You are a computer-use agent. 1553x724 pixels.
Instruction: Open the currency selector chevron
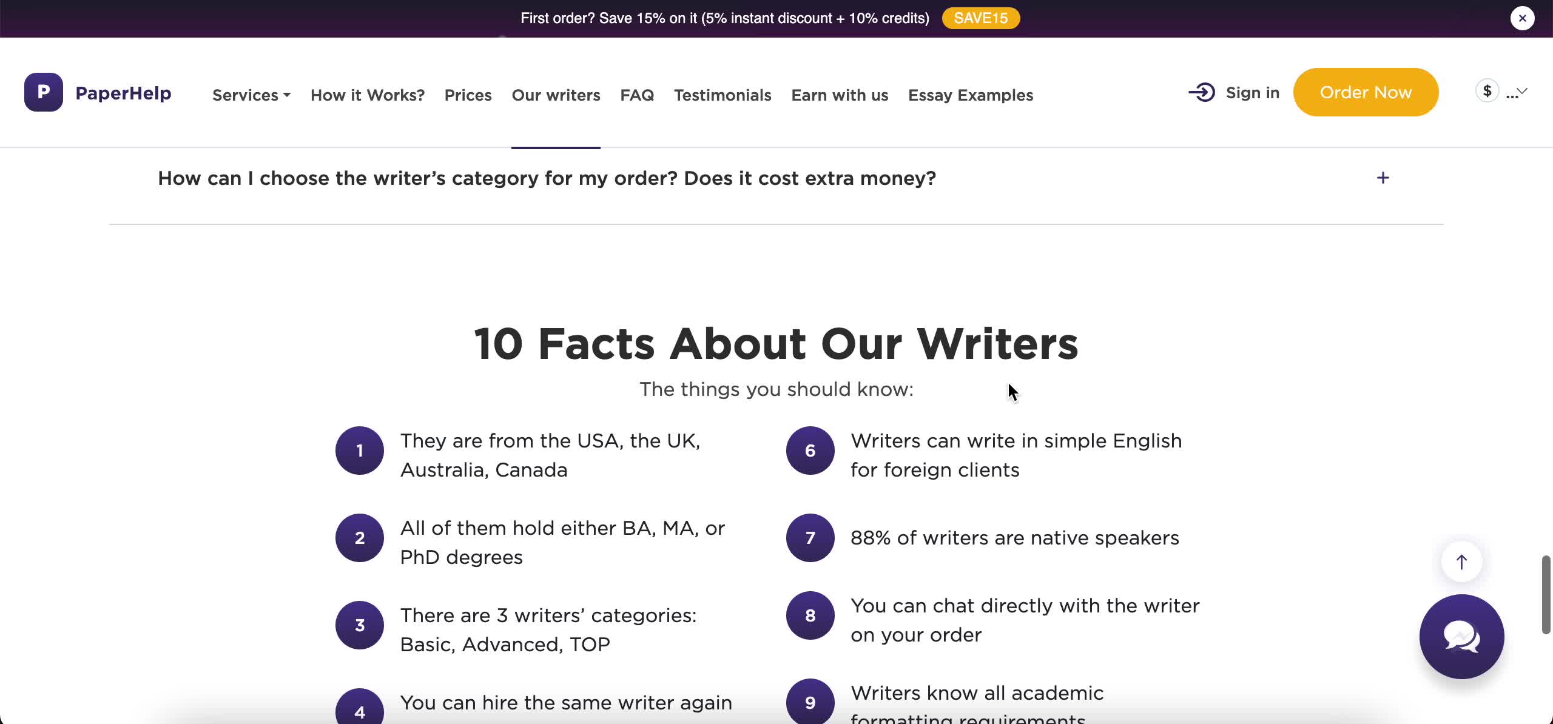pyautogui.click(x=1522, y=91)
